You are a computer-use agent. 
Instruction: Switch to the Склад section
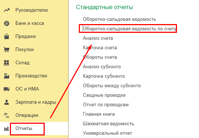click(22, 63)
